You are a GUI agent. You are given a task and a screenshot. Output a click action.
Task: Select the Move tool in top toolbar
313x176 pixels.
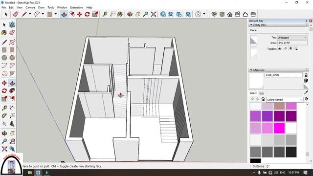(80, 14)
